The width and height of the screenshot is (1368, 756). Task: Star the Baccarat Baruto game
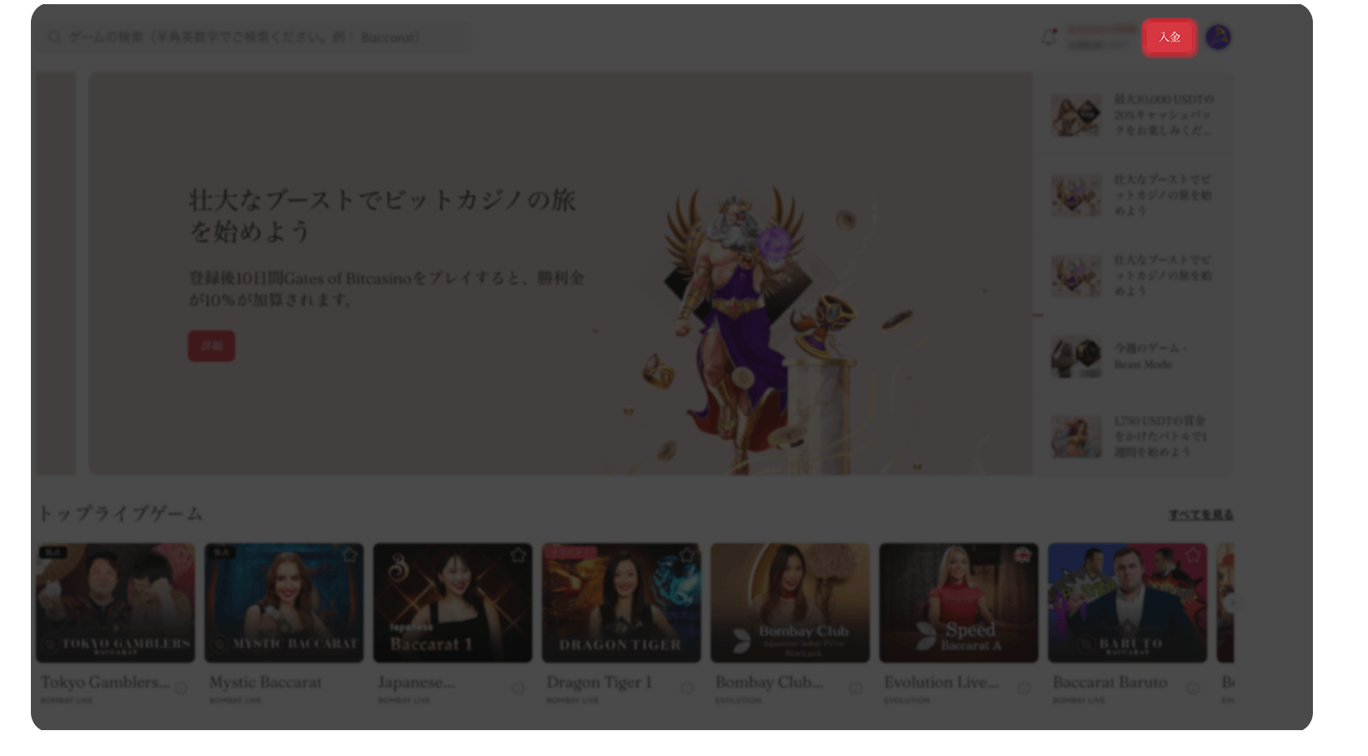(1193, 555)
